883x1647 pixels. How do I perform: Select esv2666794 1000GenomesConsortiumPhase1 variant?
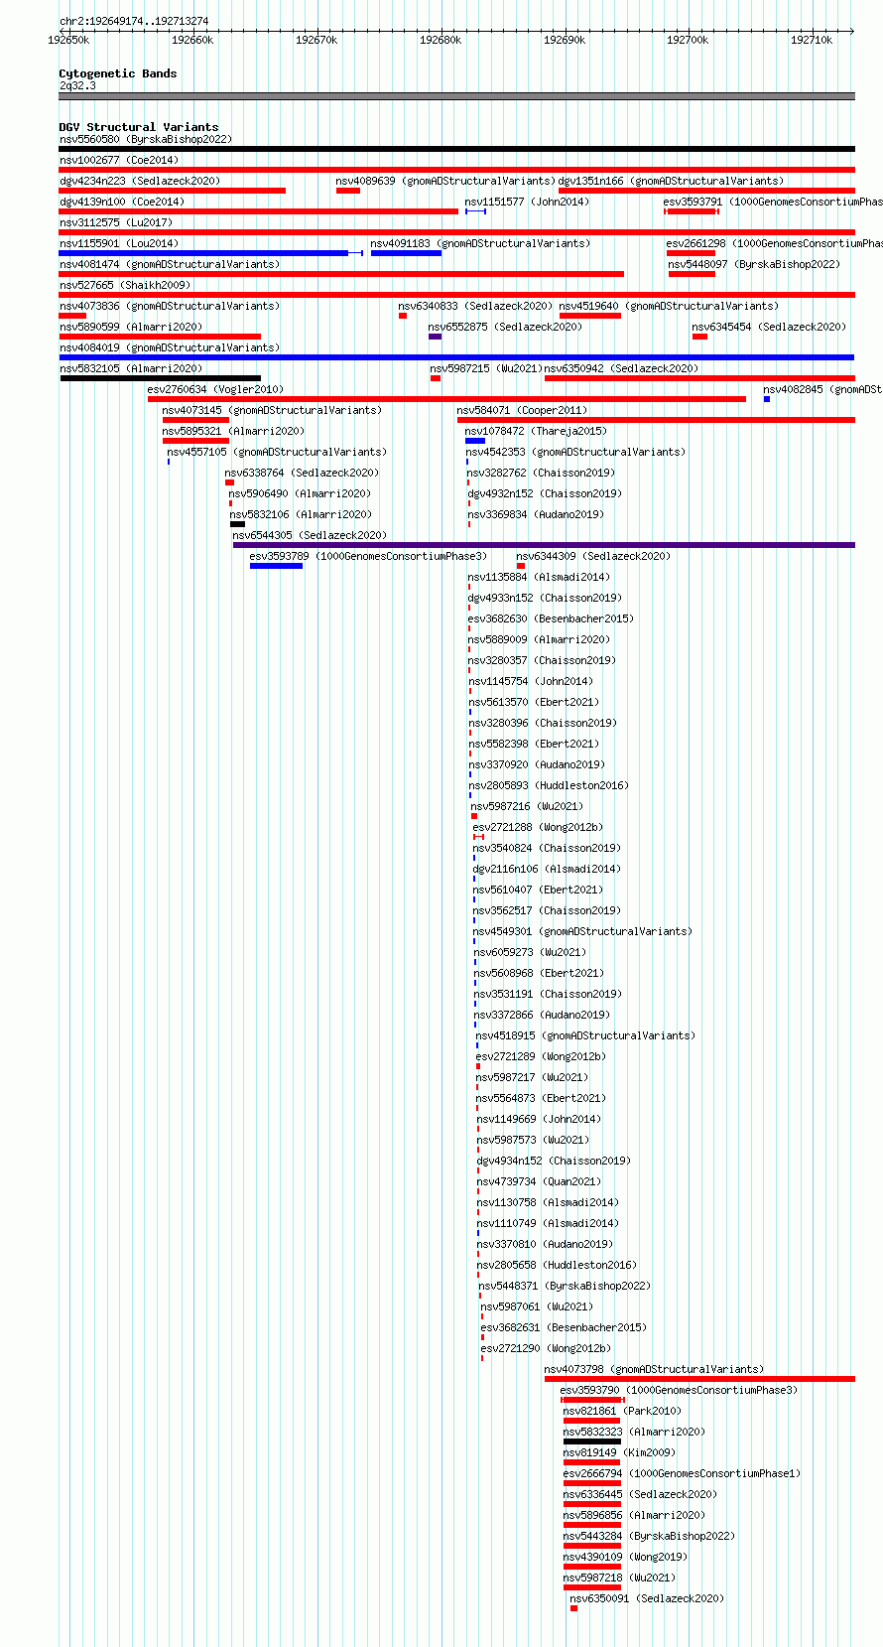(x=682, y=1474)
